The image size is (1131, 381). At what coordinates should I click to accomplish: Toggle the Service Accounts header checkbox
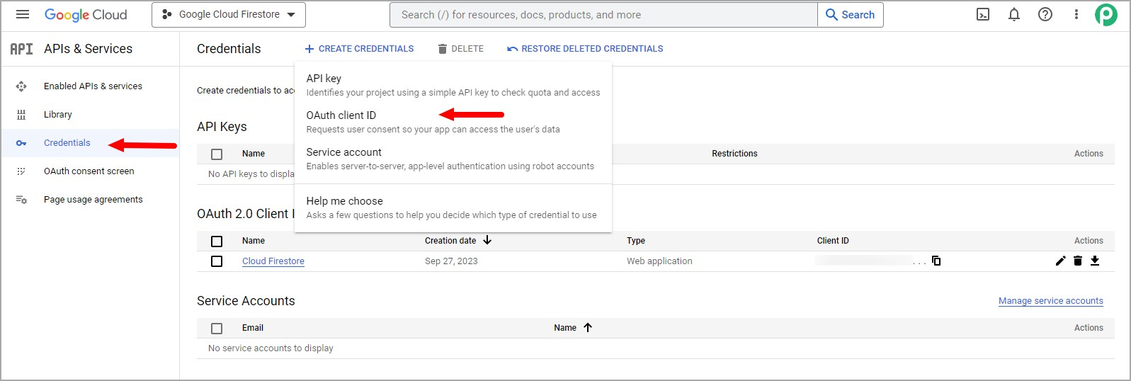[217, 329]
